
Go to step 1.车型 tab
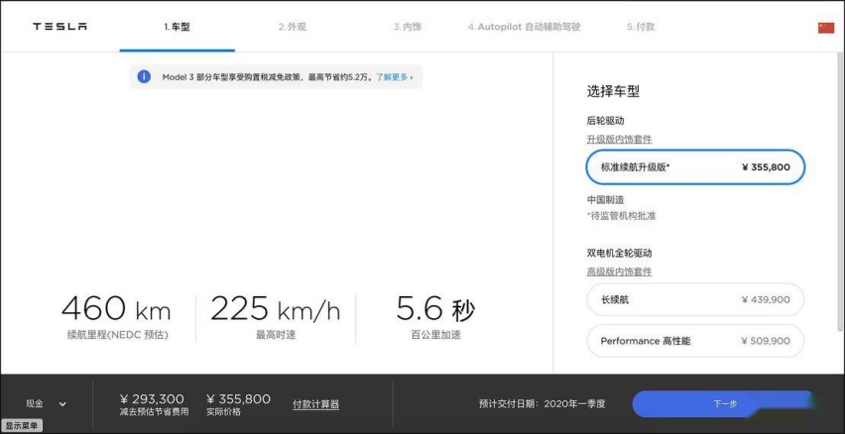[177, 27]
